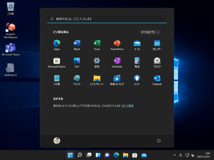Open Edge from the taskbar
Viewport: 214px width, 160px height.
tap(116, 155)
